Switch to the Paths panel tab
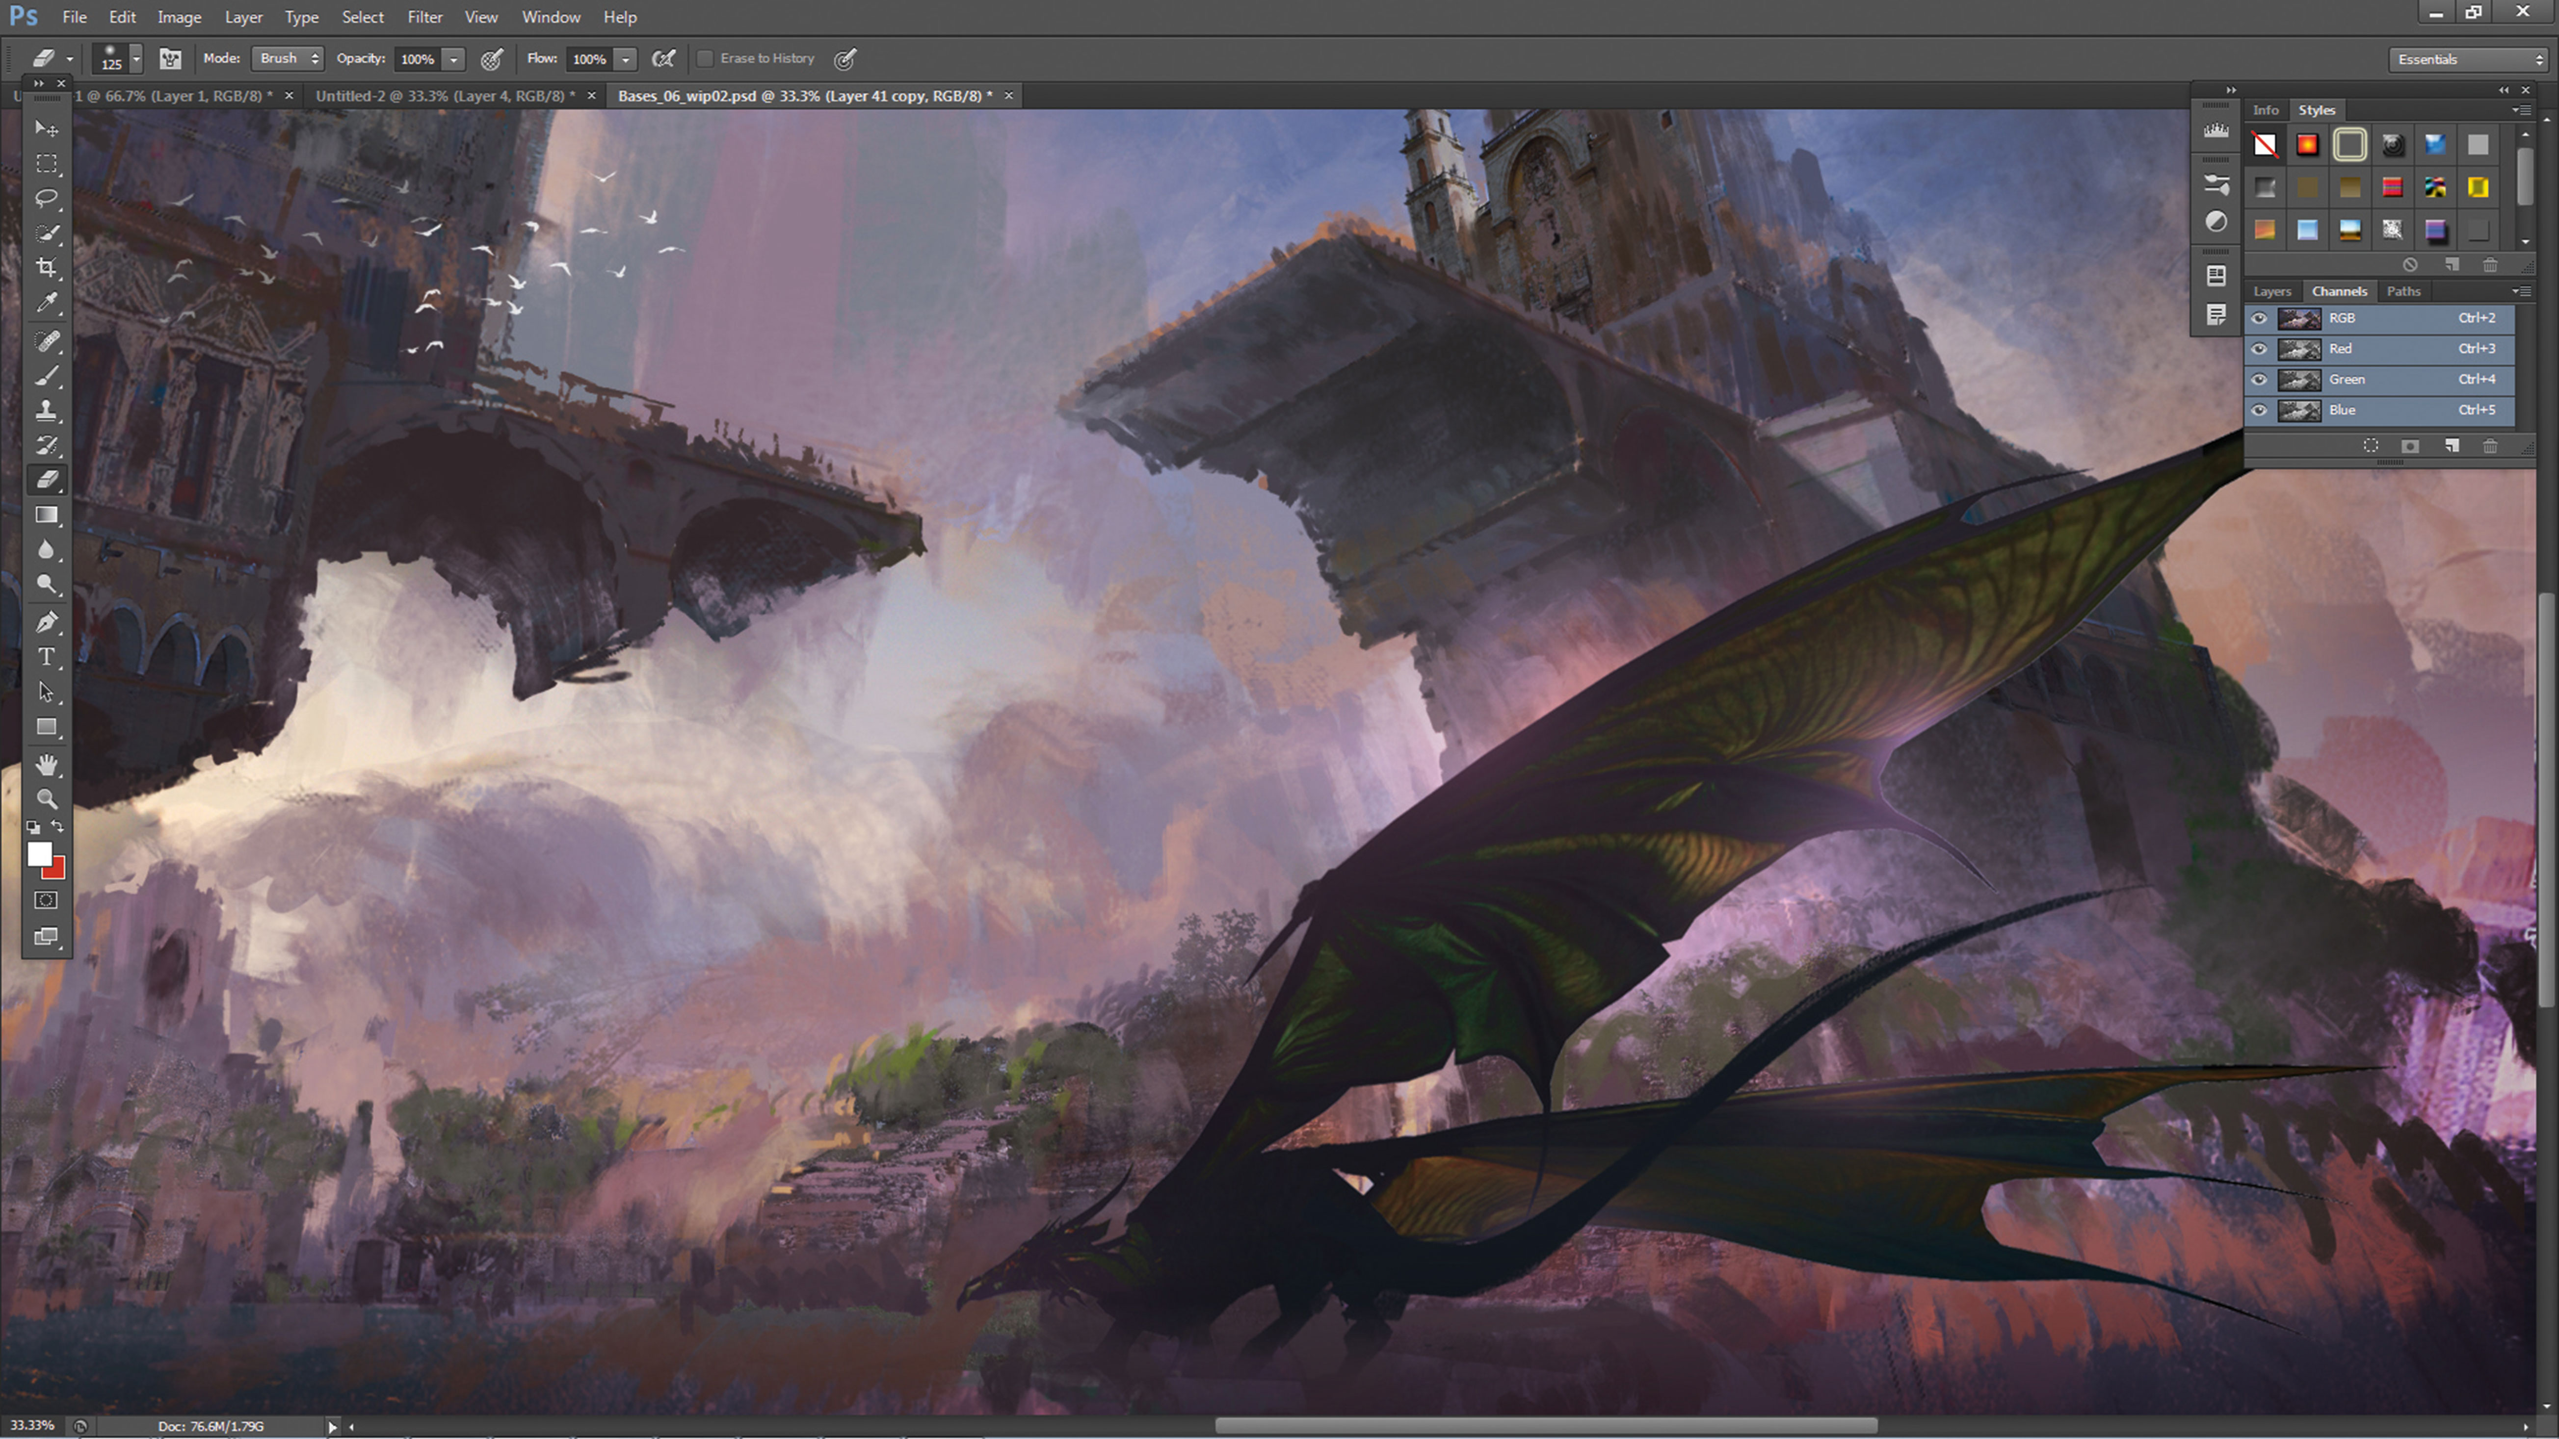 tap(2403, 291)
